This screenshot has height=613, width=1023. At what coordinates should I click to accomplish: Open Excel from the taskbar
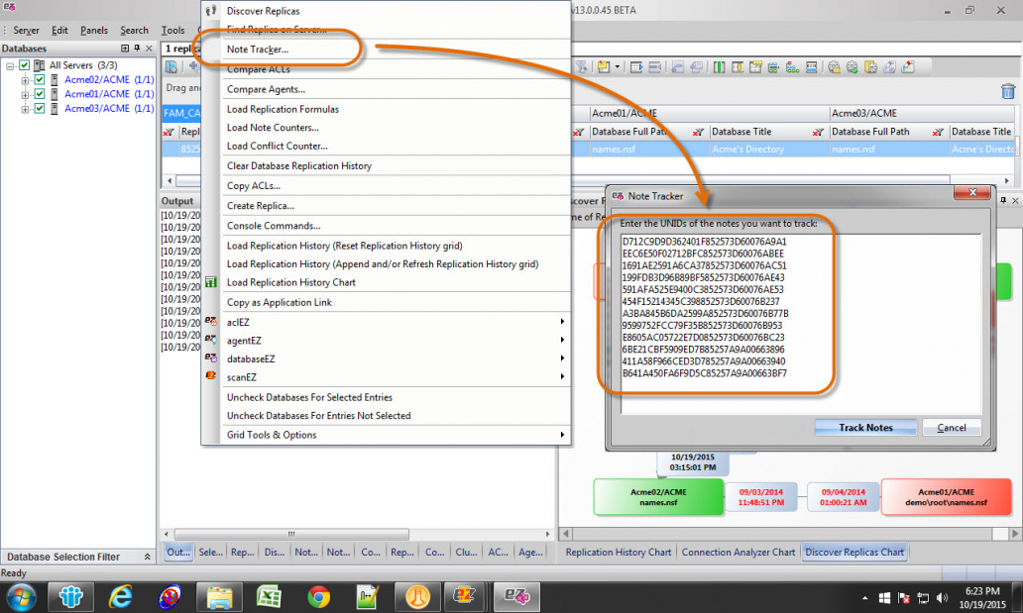coord(269,597)
